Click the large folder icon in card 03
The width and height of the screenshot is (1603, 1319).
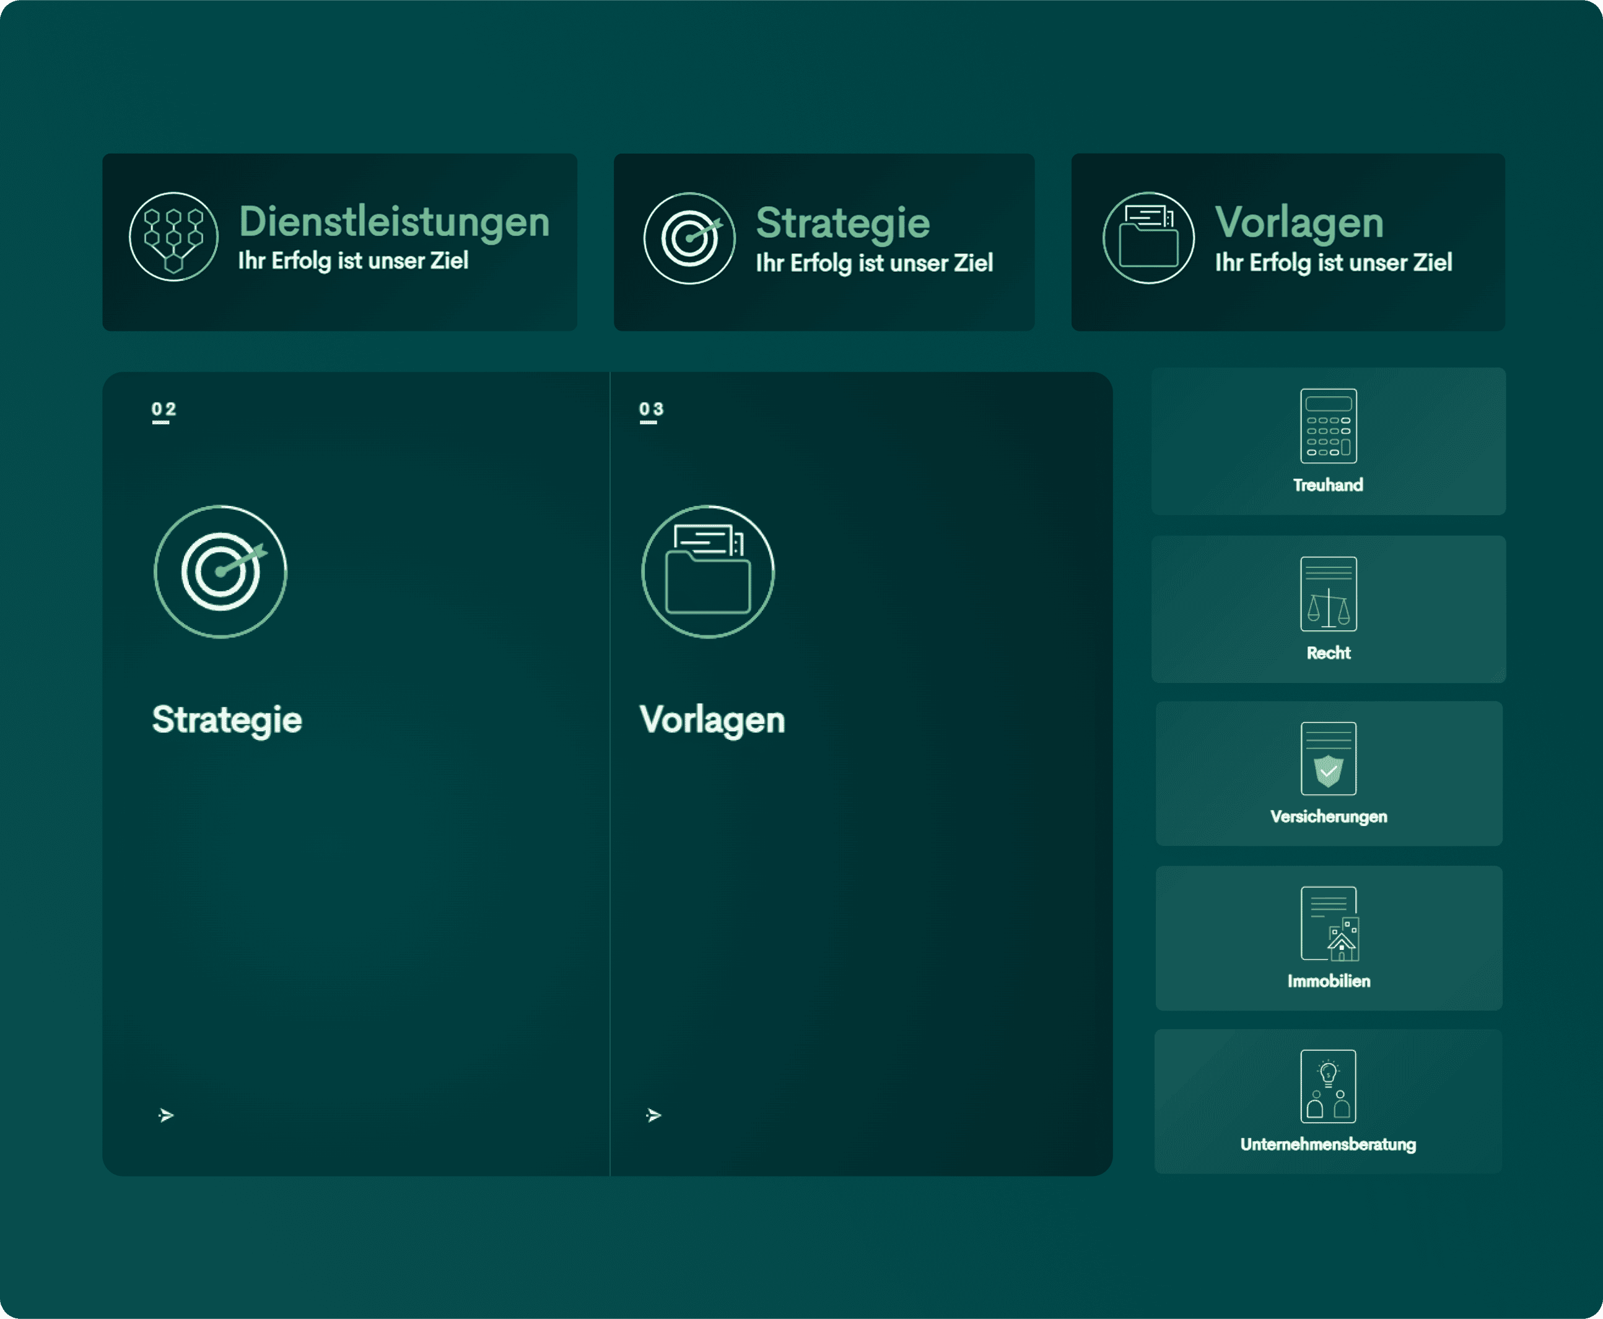tap(707, 572)
